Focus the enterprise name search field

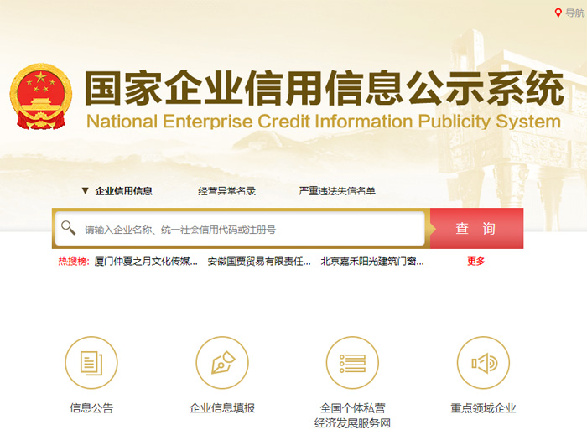tap(240, 229)
